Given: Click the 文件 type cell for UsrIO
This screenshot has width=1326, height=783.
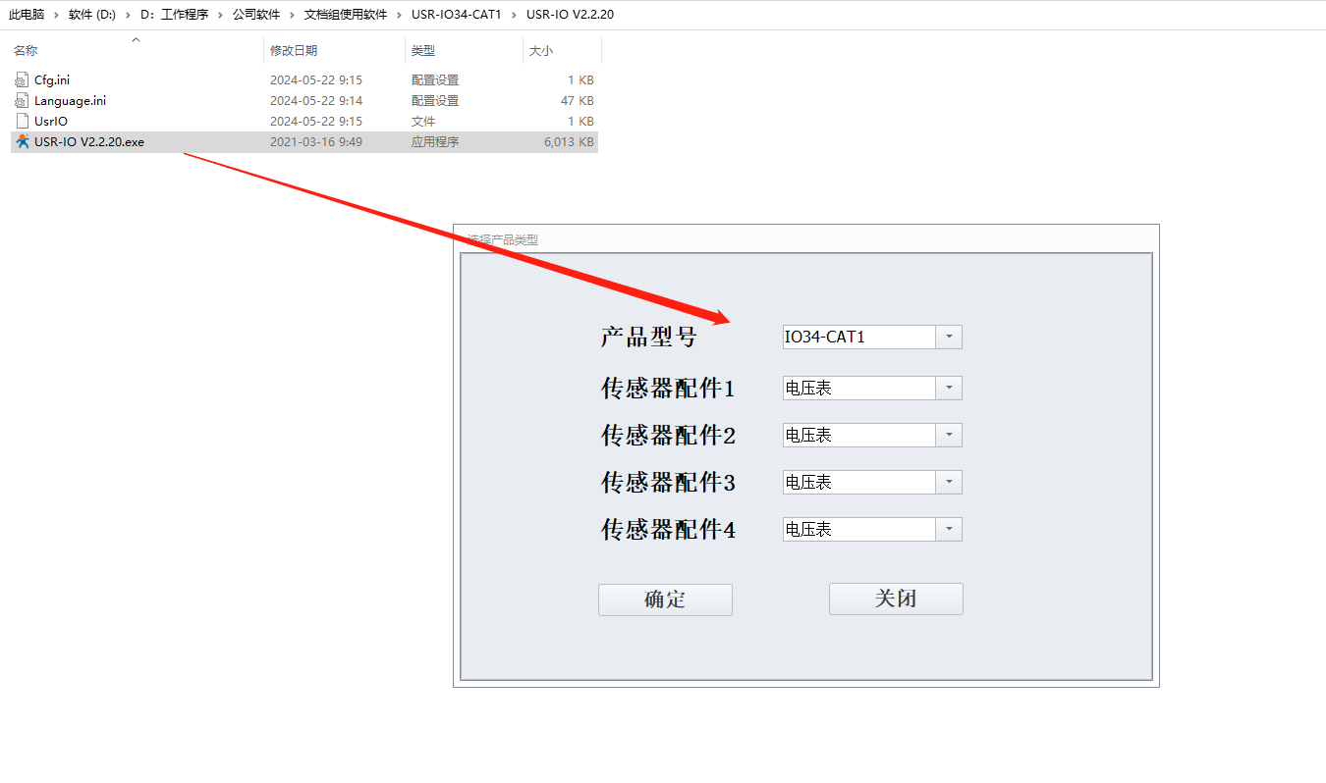Looking at the screenshot, I should coord(423,121).
